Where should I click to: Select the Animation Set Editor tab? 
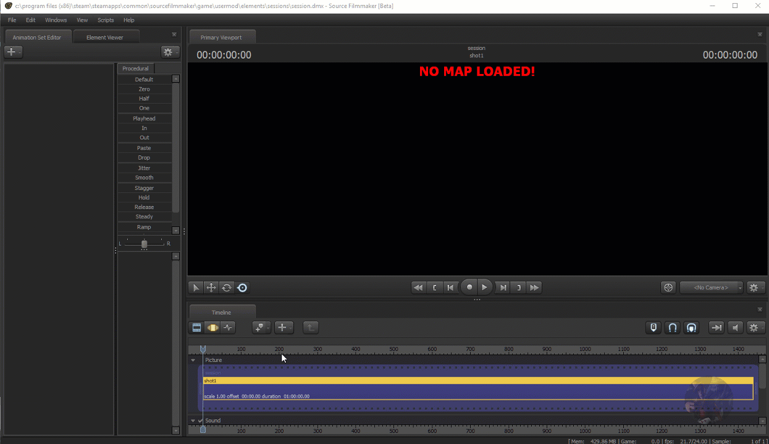[x=37, y=37]
